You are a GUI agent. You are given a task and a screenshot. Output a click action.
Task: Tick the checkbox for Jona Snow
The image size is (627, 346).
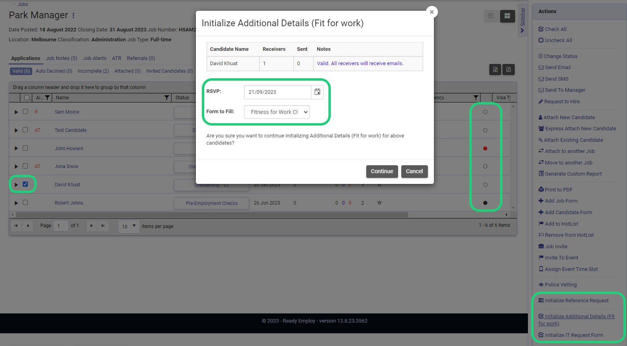point(25,166)
